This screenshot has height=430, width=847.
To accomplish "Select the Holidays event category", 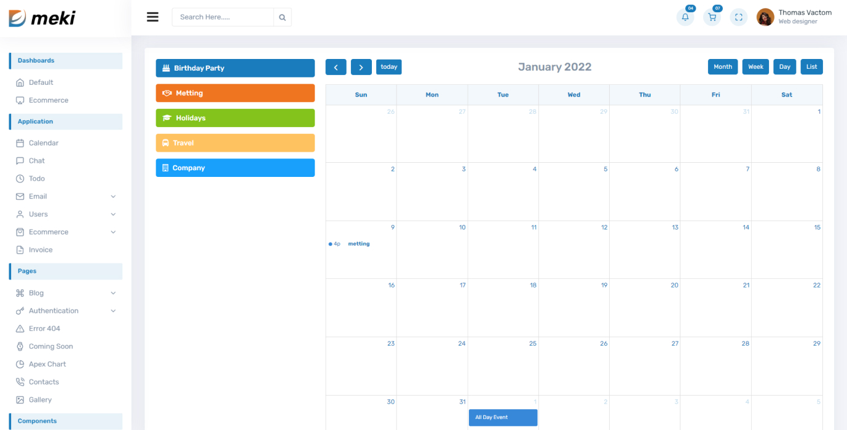I will [x=235, y=117].
